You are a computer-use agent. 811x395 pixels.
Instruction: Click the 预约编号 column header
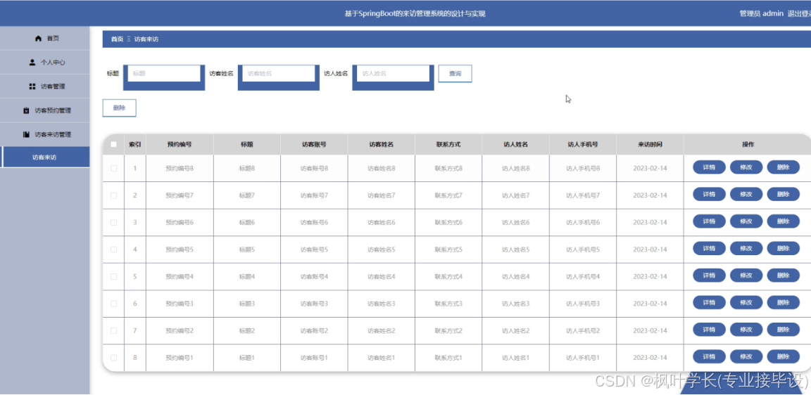pos(180,145)
